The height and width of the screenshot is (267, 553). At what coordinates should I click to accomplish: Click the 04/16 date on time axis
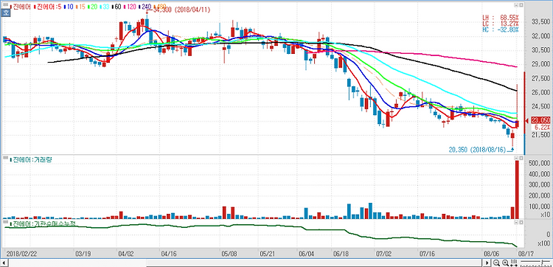[169, 254]
